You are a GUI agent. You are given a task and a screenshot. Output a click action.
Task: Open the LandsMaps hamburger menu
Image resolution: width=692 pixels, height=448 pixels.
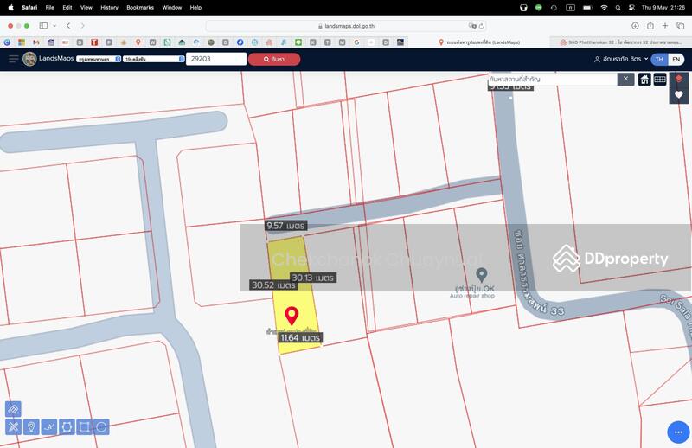click(x=13, y=59)
